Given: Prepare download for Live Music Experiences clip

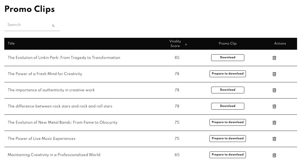Looking at the screenshot, I should [x=228, y=138].
